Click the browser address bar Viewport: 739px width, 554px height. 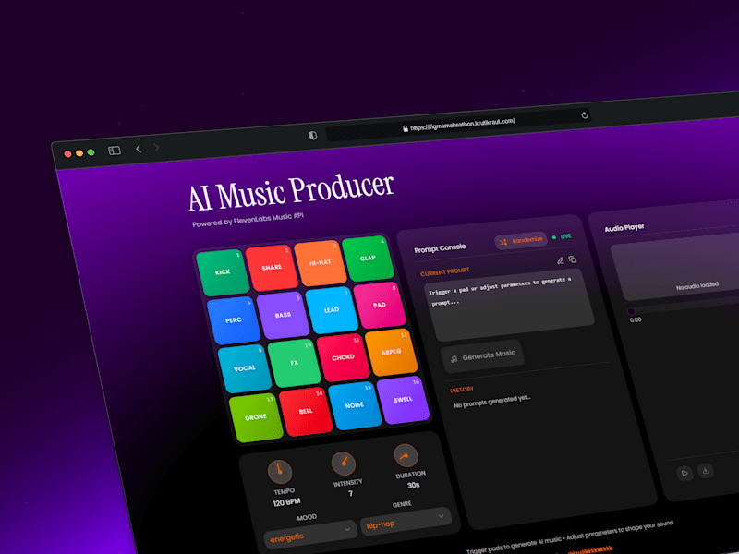[458, 125]
